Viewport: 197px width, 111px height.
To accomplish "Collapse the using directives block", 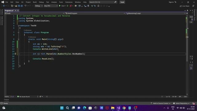I will click(x=18, y=18).
